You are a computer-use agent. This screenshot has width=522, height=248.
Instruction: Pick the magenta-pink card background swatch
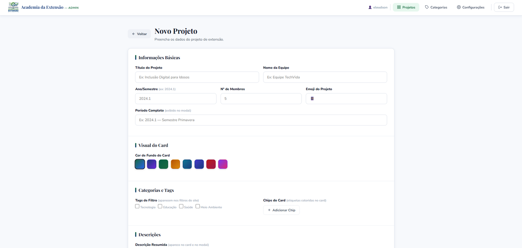pyautogui.click(x=223, y=164)
